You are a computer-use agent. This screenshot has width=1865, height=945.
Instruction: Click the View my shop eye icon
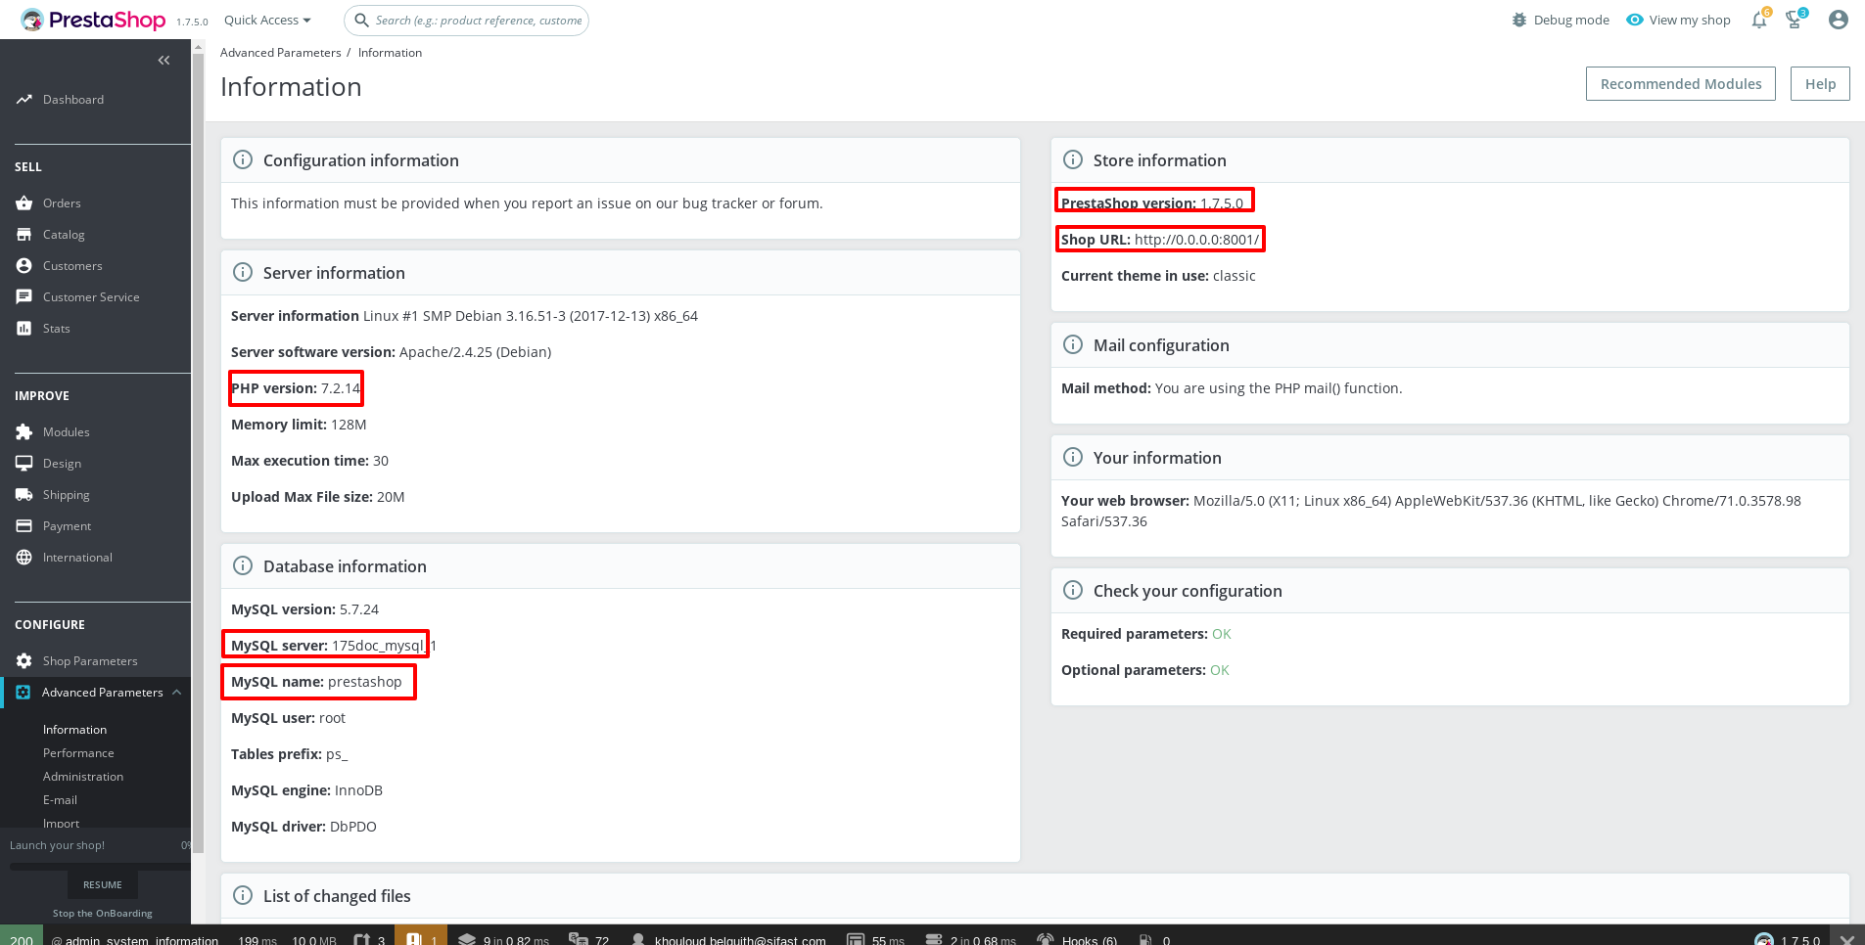coord(1635,20)
